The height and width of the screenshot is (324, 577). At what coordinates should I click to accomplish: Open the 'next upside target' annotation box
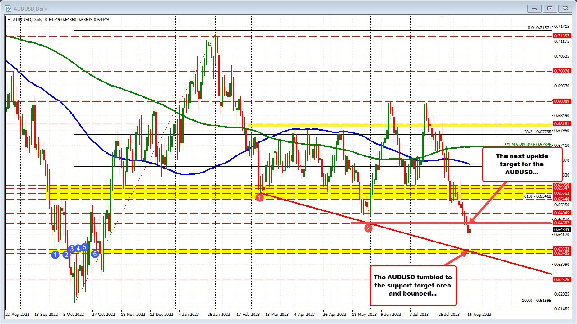[521, 164]
